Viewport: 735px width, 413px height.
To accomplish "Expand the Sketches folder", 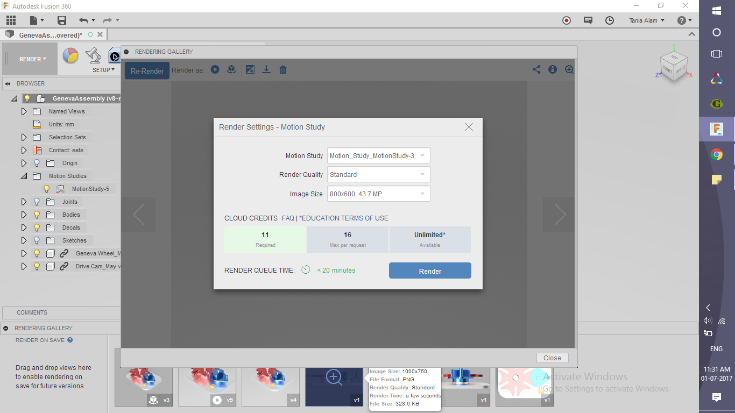I will point(24,240).
